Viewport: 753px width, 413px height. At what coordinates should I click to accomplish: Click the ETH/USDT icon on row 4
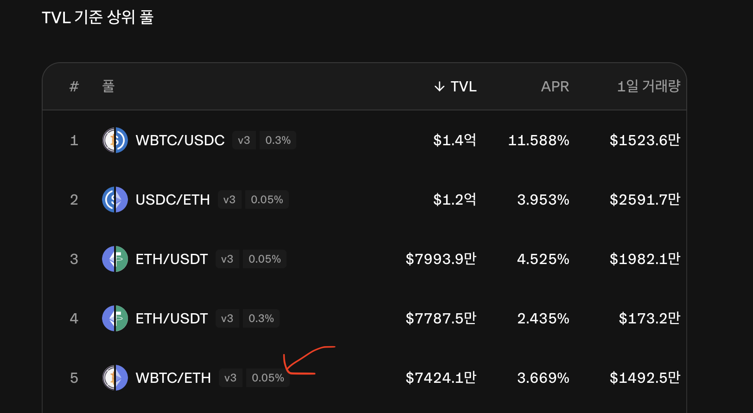(115, 318)
